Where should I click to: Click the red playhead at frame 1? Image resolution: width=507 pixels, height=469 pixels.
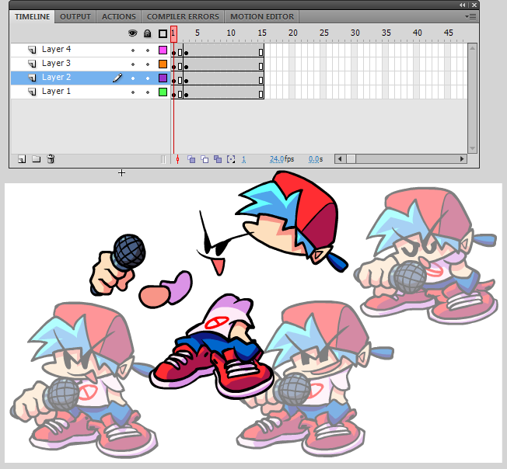pyautogui.click(x=173, y=34)
